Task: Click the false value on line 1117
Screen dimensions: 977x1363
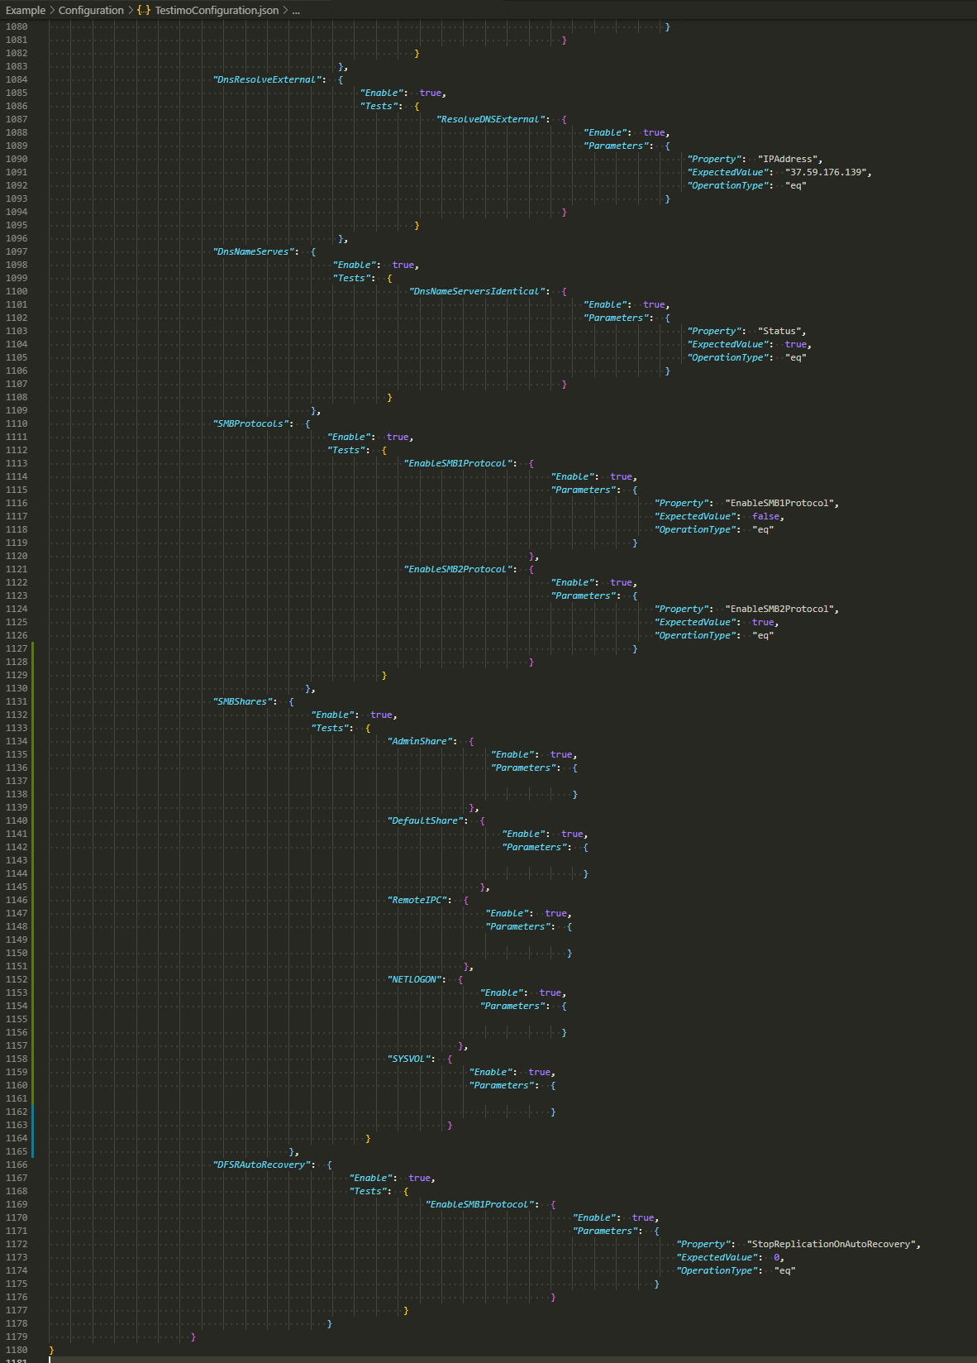Action: coord(765,516)
